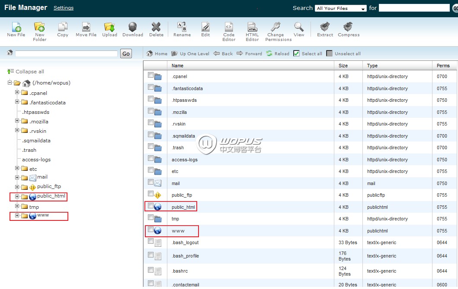Hit the Delete X icon
The height and width of the screenshot is (289, 458).
tap(156, 27)
